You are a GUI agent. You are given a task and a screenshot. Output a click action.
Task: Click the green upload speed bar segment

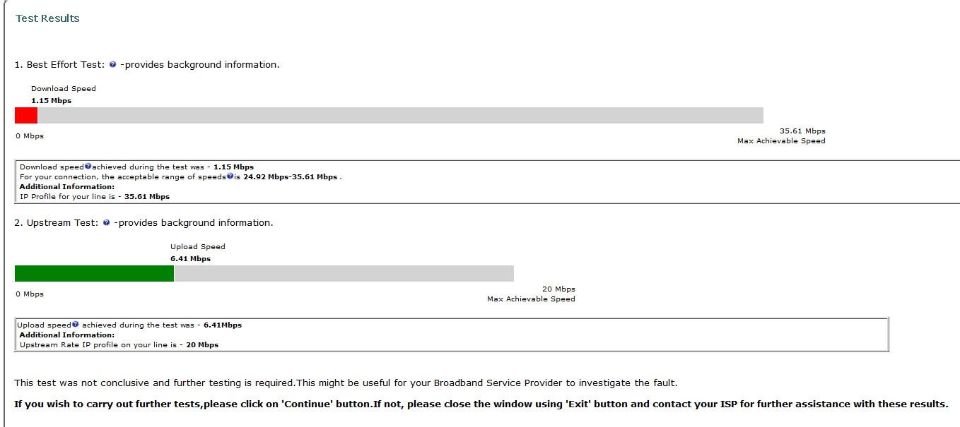(x=94, y=274)
